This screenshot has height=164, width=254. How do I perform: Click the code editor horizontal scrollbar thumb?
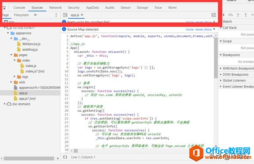76,151
